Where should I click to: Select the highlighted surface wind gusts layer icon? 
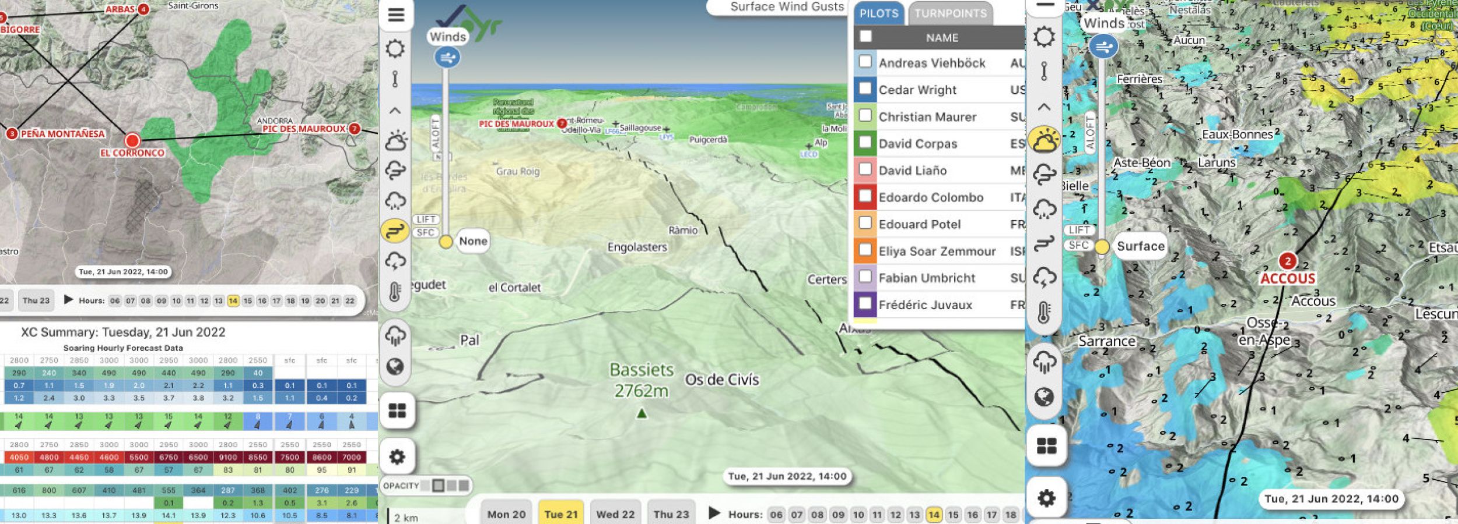point(395,231)
